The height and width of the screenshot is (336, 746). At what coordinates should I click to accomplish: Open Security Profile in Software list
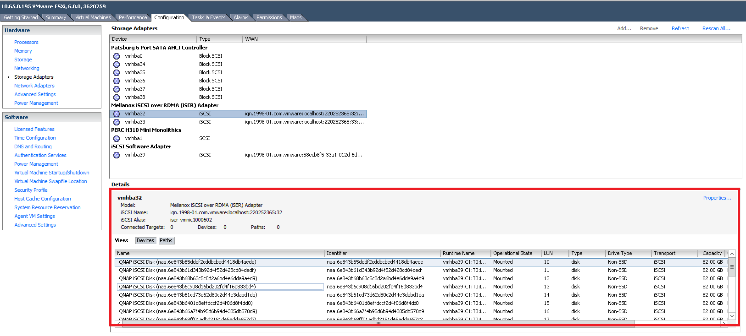pos(31,190)
